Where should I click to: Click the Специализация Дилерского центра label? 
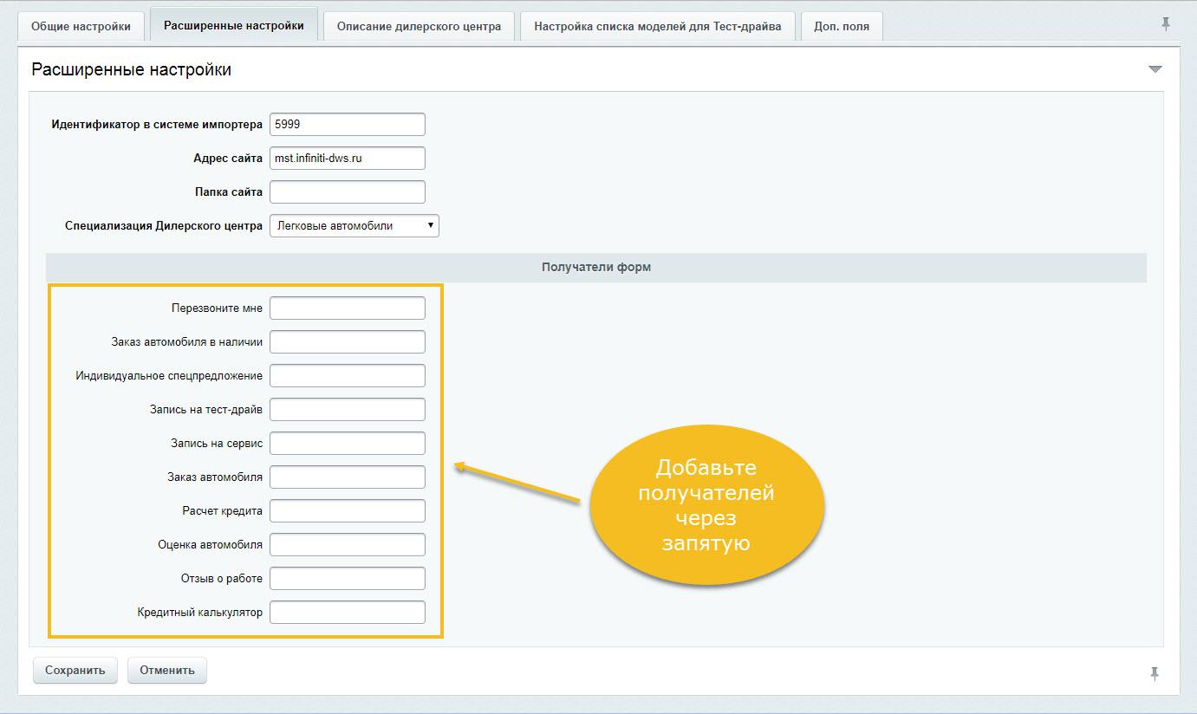164,225
